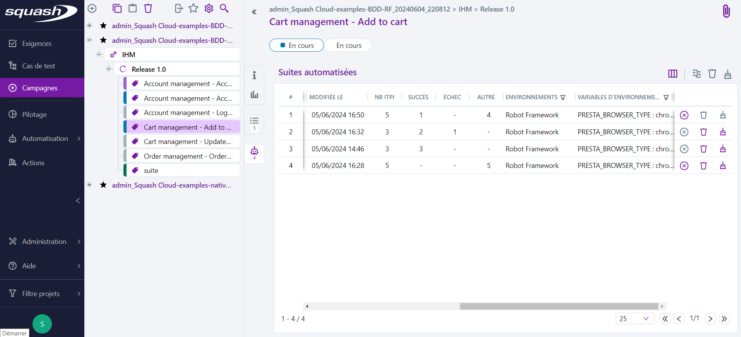Go to Pilotage in sidebar
The height and width of the screenshot is (337, 741).
(34, 115)
